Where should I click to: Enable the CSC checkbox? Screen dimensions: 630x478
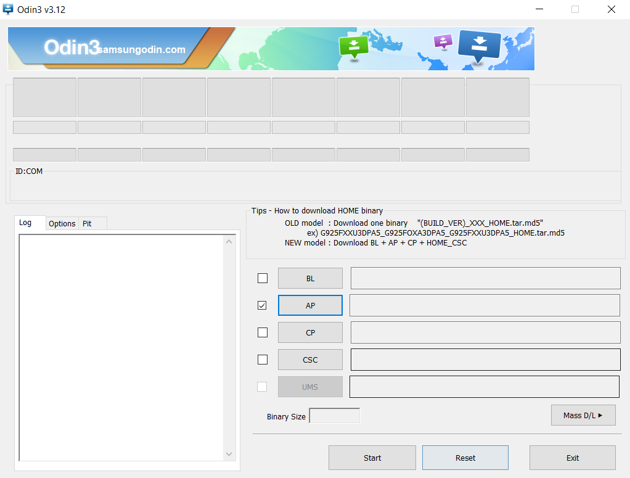[263, 360]
